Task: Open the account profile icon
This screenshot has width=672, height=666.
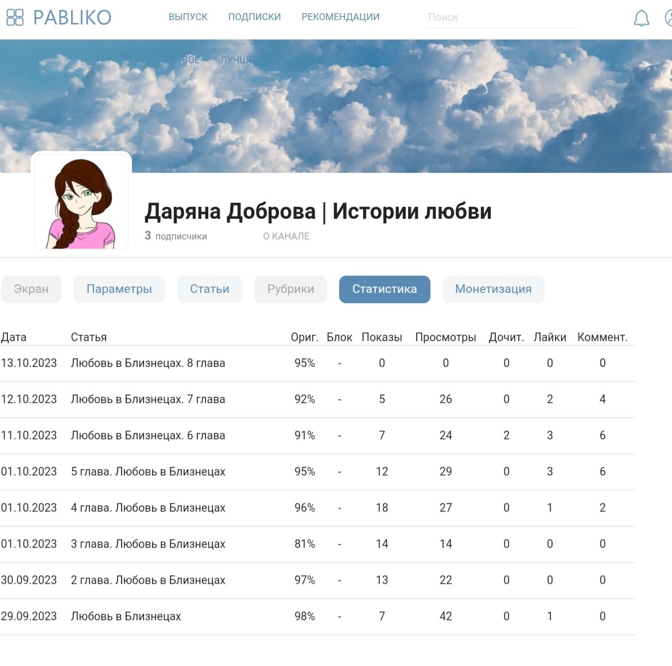Action: (669, 17)
